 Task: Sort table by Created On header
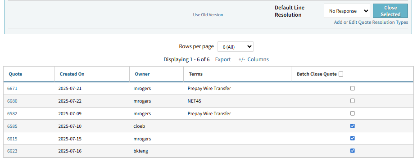pos(72,74)
